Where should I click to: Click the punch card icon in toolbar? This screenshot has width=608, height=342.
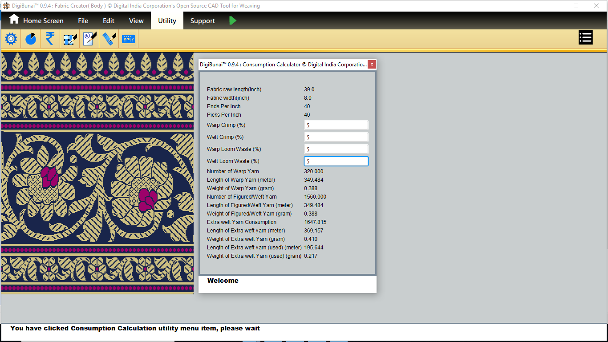(x=129, y=39)
